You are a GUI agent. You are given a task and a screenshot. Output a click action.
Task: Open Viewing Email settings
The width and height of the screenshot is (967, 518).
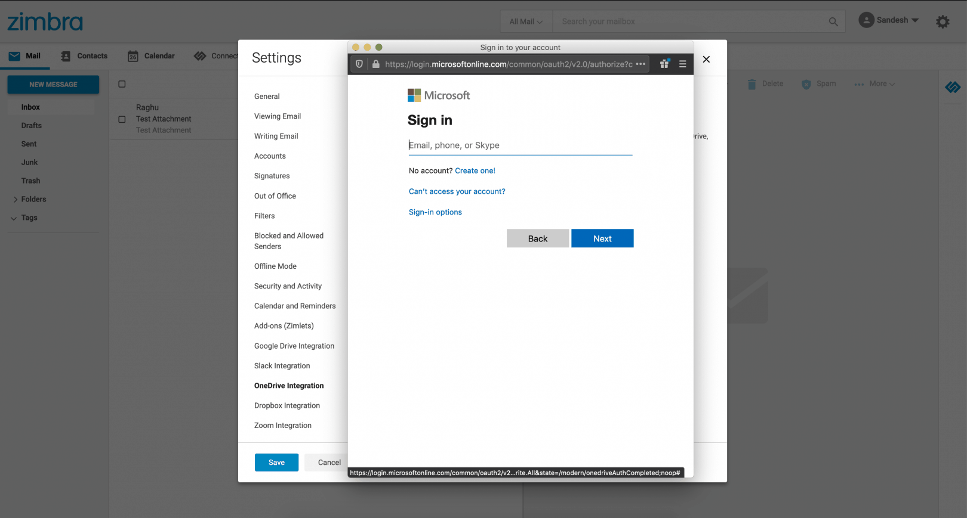[x=278, y=116]
